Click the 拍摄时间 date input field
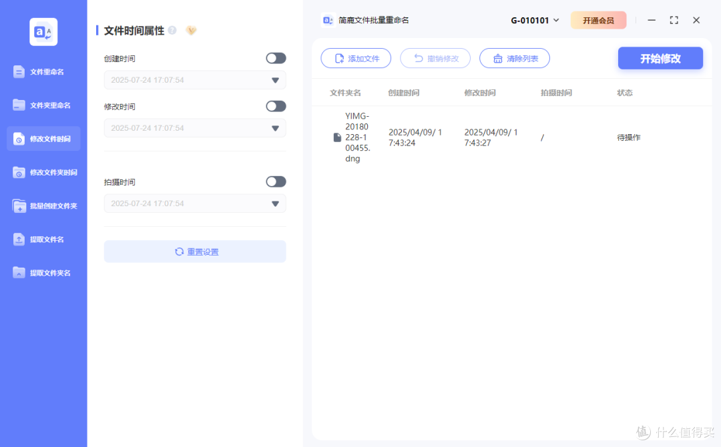721x447 pixels. coord(195,203)
